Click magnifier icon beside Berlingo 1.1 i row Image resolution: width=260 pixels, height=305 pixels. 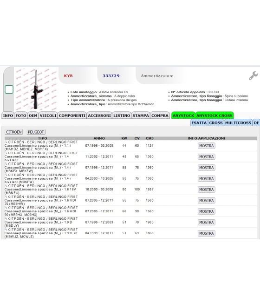click(6, 142)
